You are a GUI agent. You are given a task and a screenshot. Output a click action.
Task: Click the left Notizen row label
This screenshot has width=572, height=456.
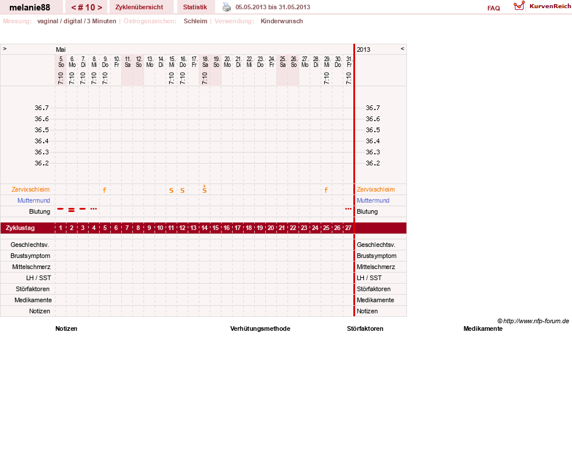40,311
